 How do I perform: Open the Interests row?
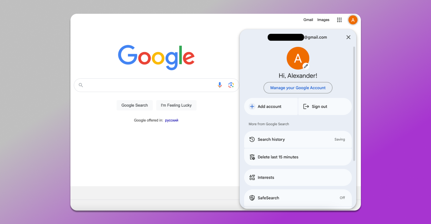(x=298, y=177)
